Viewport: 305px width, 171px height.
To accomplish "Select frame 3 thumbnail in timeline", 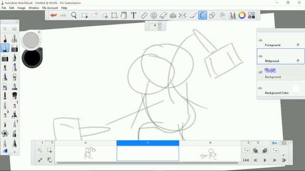I will coord(210,153).
